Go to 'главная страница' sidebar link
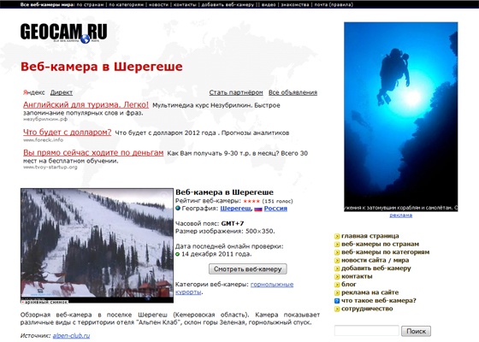This screenshot has width=479, height=342. pyautogui.click(x=370, y=236)
